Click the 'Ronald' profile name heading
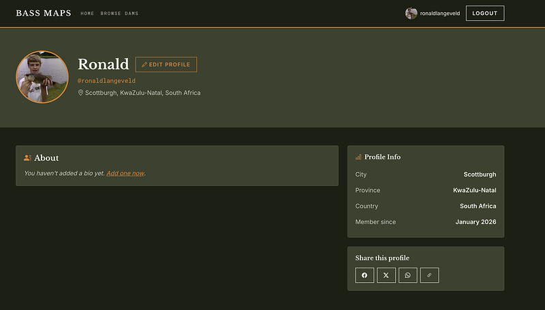 point(103,65)
